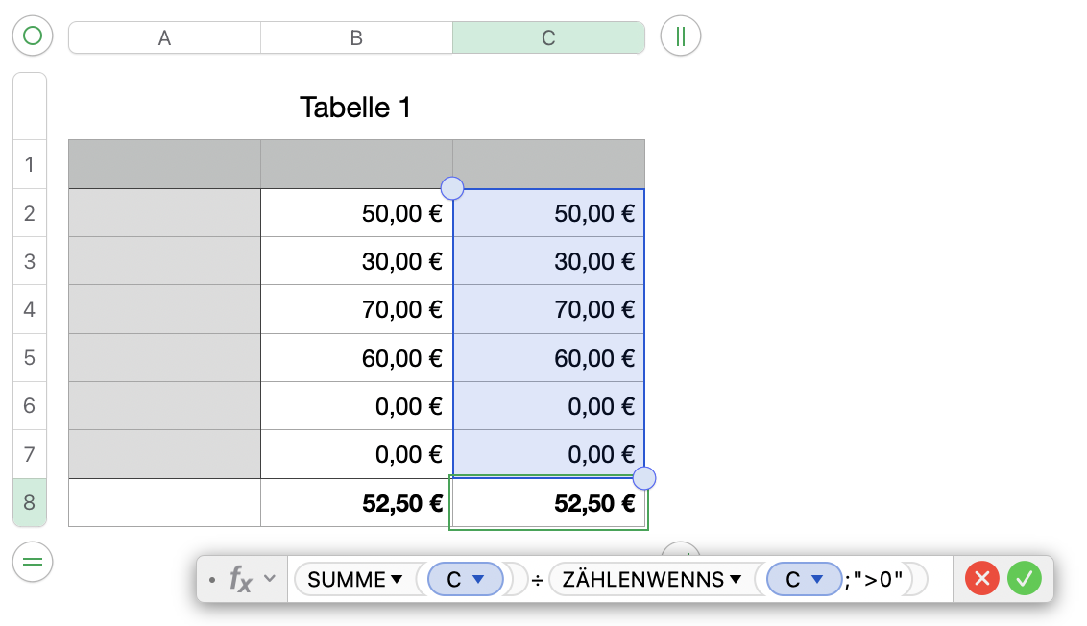Select column A header tab
Viewport: 1087px width, 626px height.
pos(164,37)
